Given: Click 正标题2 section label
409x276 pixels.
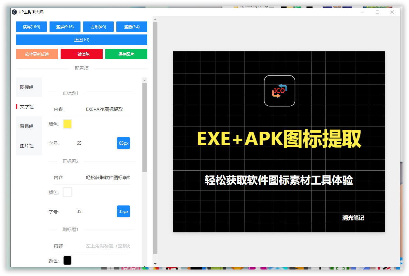Looking at the screenshot, I should [x=70, y=161].
